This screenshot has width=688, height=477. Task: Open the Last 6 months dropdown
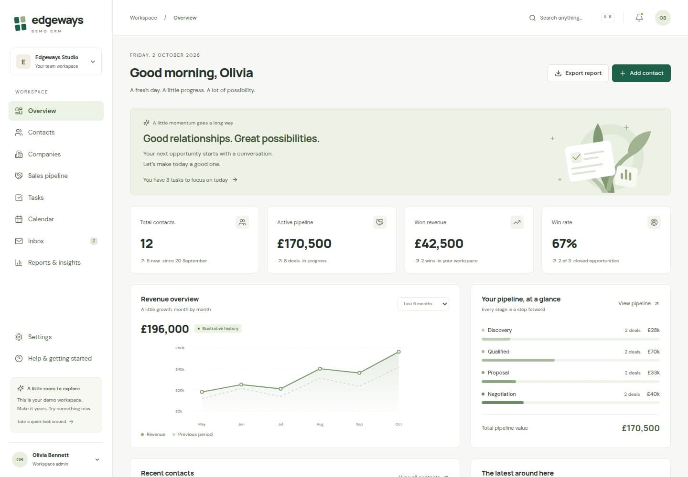coord(423,304)
